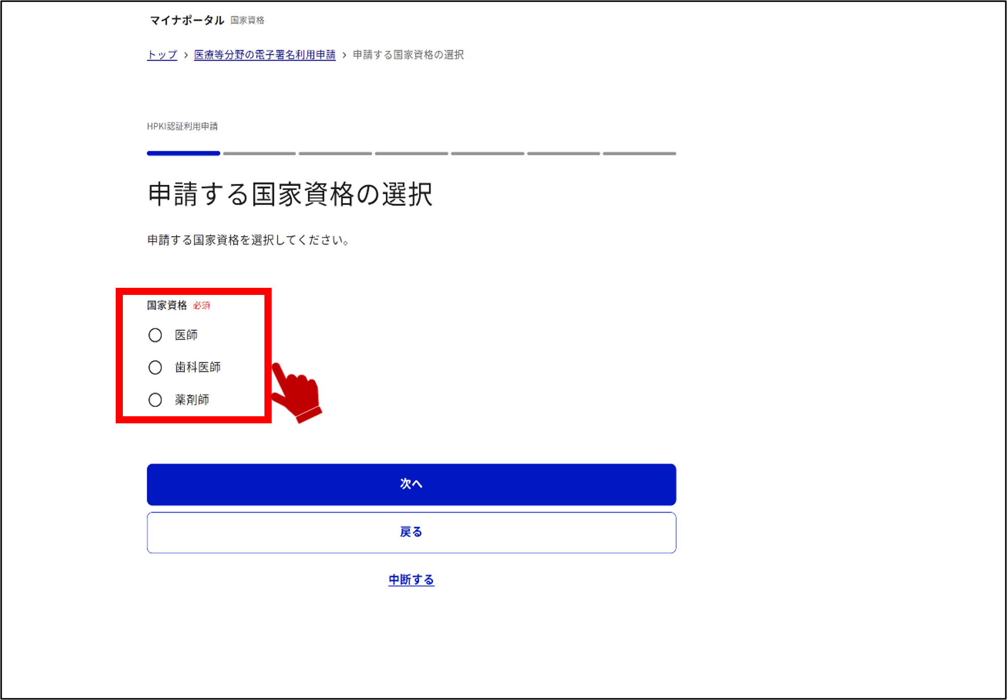Select the 歯科医師 radio button
The width and height of the screenshot is (1007, 700).
pyautogui.click(x=155, y=368)
